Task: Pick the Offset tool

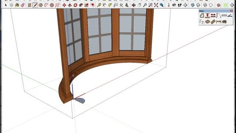Action: click(92, 5)
